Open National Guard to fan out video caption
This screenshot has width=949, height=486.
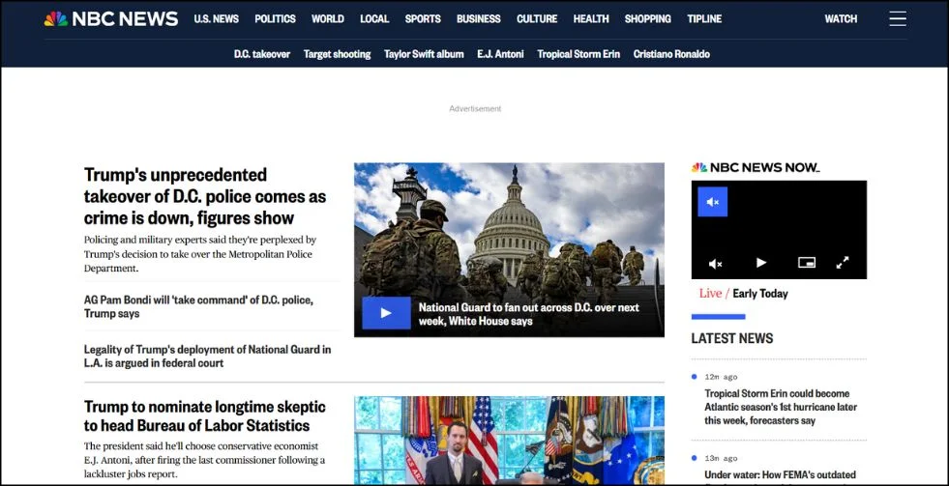529,314
